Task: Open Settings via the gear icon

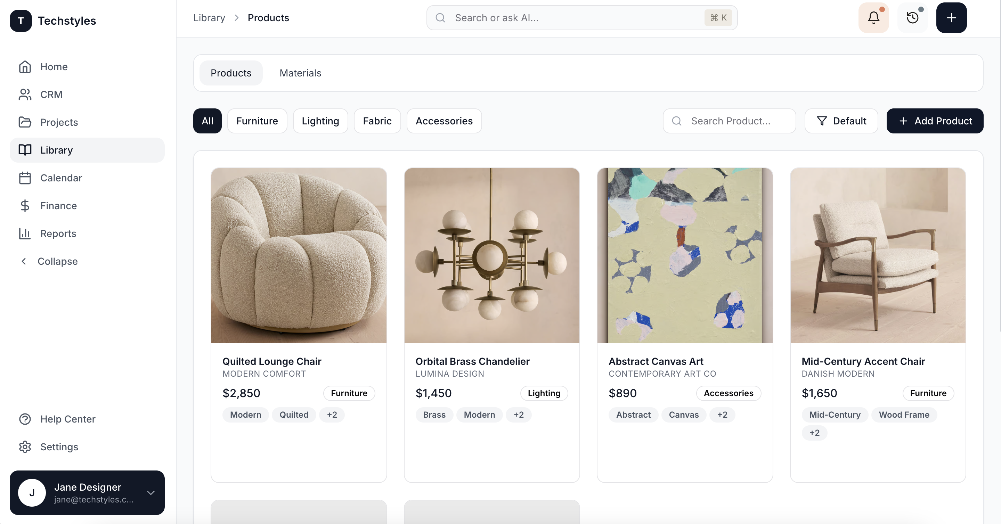Action: pyautogui.click(x=59, y=447)
